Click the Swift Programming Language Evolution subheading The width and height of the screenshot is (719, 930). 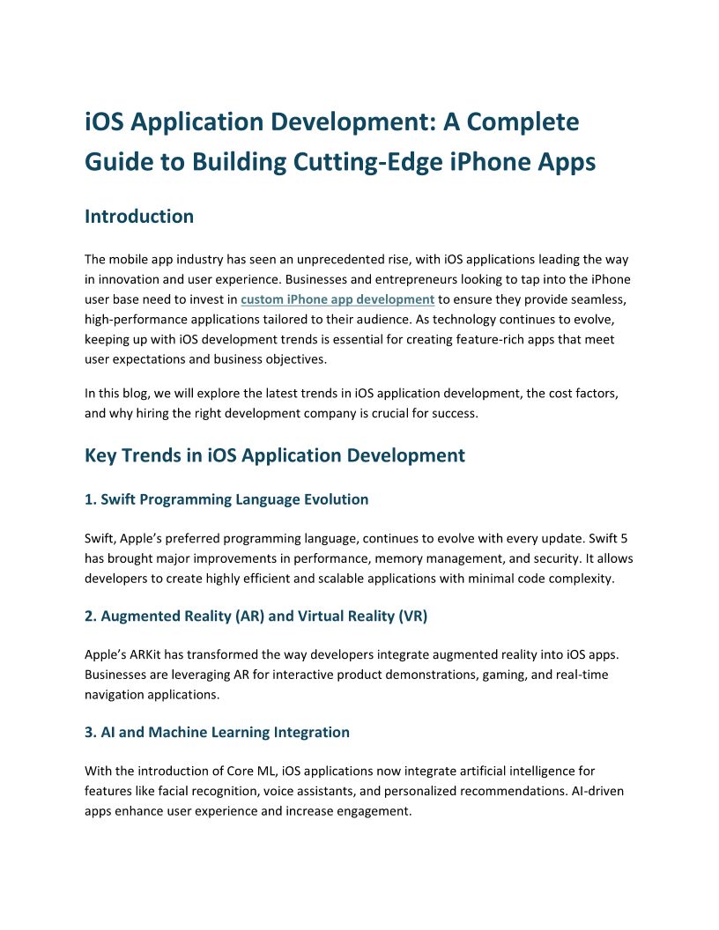pos(226,499)
